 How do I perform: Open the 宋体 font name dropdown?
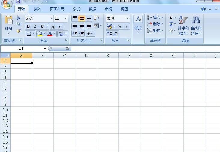[x=51, y=18]
